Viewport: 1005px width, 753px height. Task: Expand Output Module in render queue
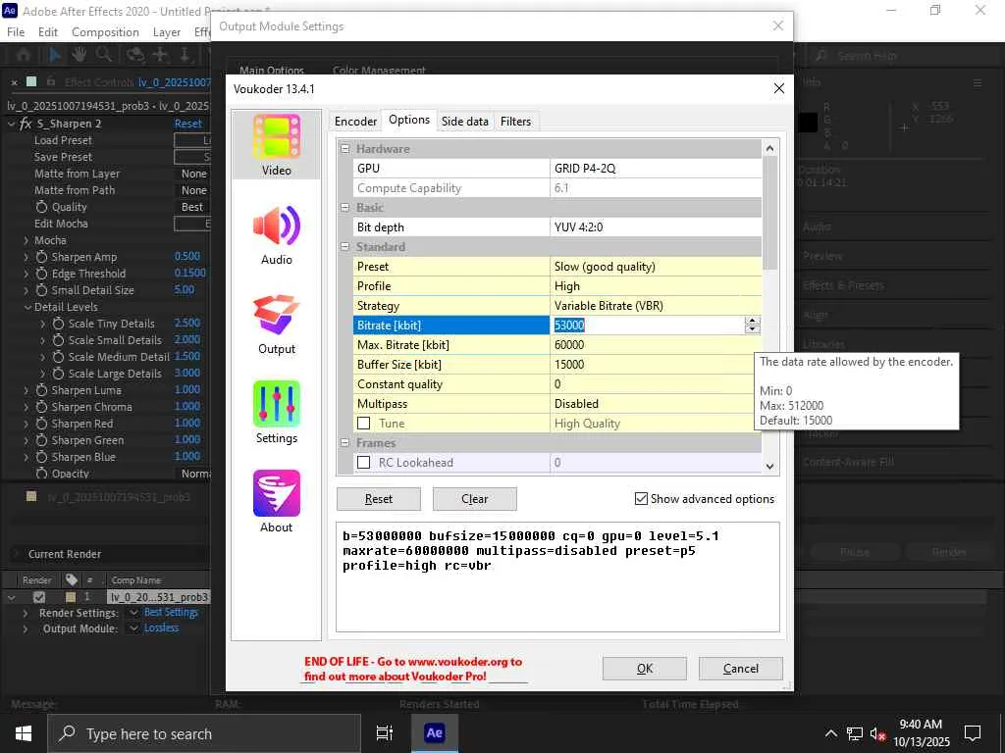pos(25,629)
